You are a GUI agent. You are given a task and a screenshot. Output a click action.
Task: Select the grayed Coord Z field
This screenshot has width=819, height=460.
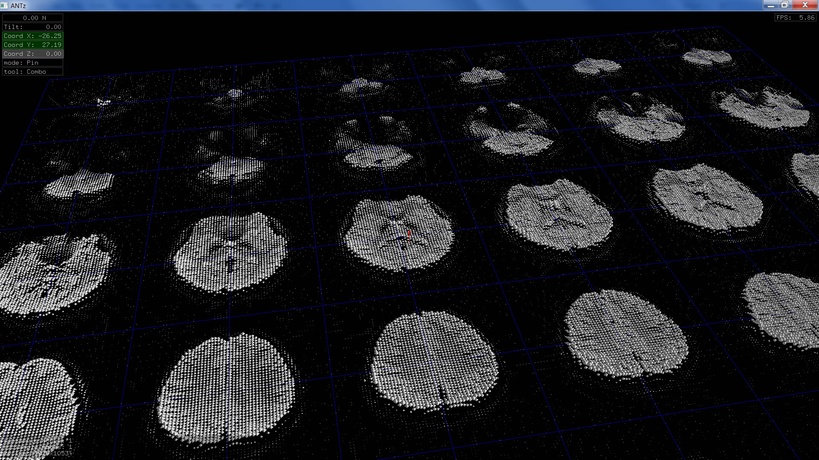click(33, 54)
